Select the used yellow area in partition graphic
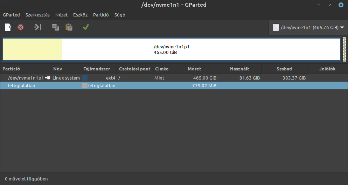 [x=33, y=49]
